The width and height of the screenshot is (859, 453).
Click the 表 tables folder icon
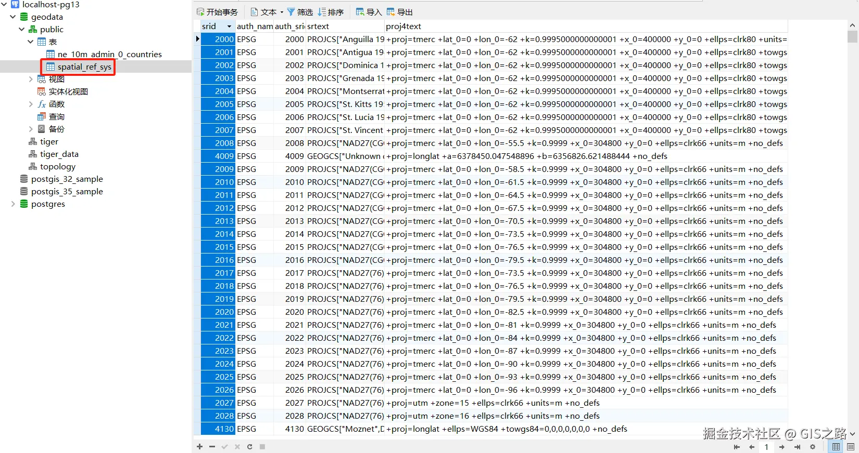[x=42, y=42]
